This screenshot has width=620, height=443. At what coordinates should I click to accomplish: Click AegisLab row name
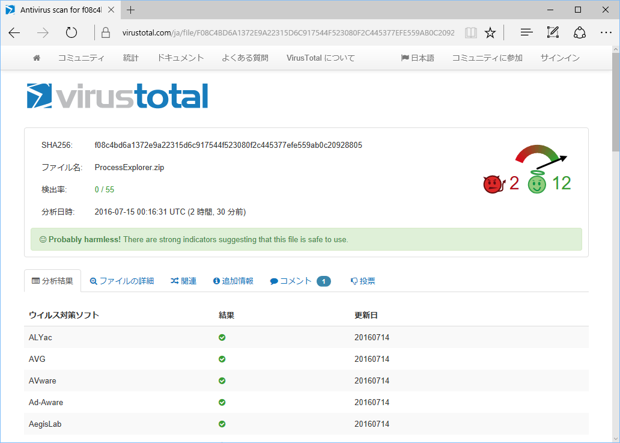(x=45, y=424)
